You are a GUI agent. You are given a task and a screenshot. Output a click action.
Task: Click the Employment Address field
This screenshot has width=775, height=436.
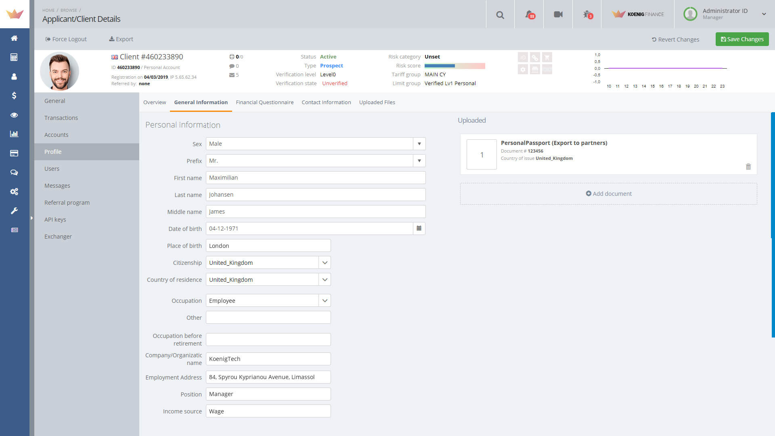tap(268, 377)
